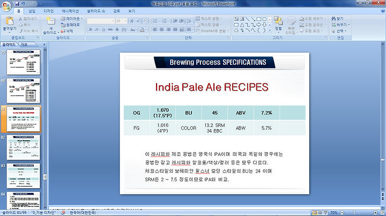Click the 한국어(대한민국) language indicator

point(83,213)
